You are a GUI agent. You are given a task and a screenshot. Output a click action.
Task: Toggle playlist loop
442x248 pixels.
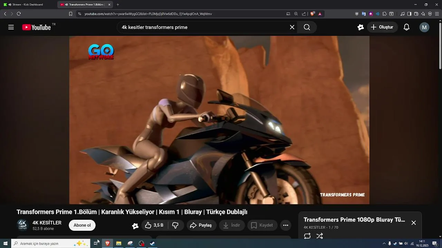[307, 236]
